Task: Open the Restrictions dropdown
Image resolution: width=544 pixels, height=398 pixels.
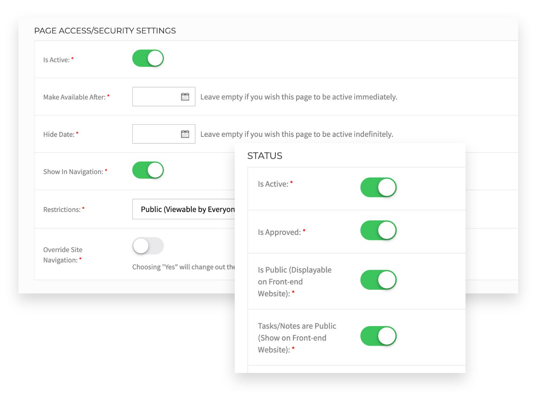Action: pyautogui.click(x=184, y=209)
